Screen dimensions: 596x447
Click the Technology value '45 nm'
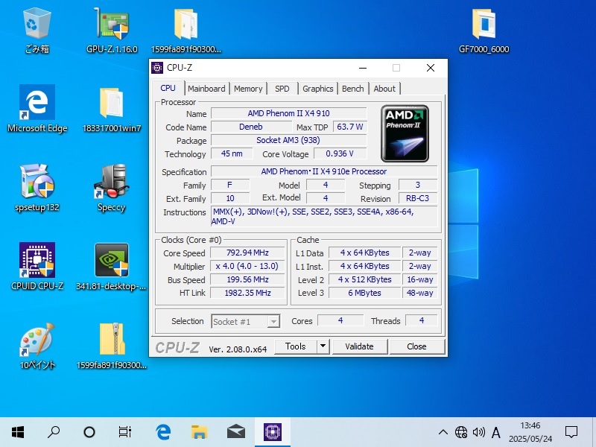point(232,153)
